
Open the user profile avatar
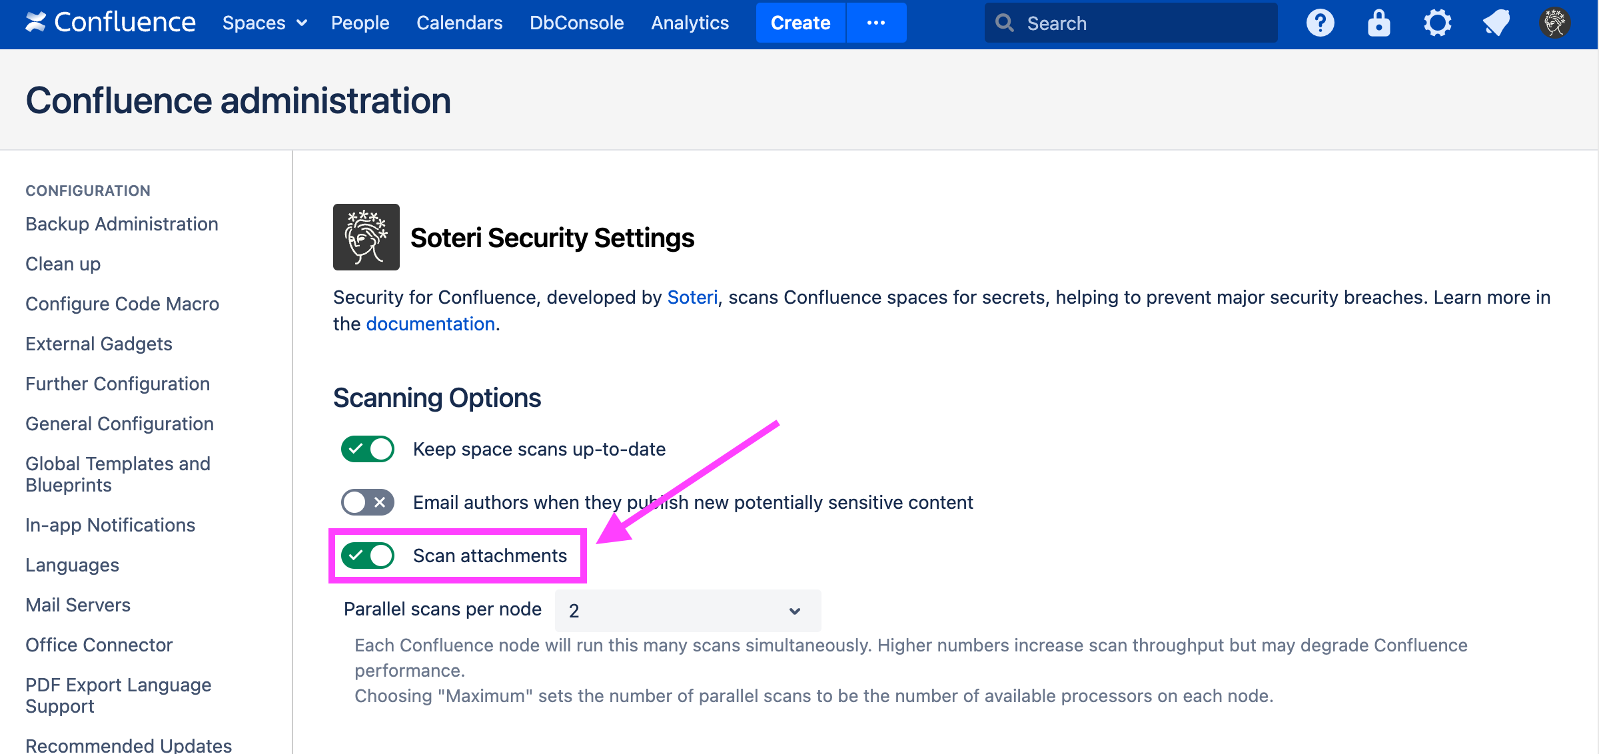tap(1554, 23)
